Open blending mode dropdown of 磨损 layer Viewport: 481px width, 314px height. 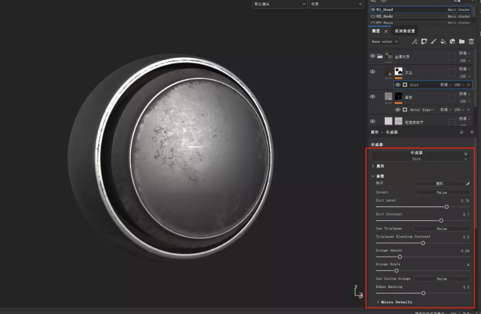pos(464,94)
